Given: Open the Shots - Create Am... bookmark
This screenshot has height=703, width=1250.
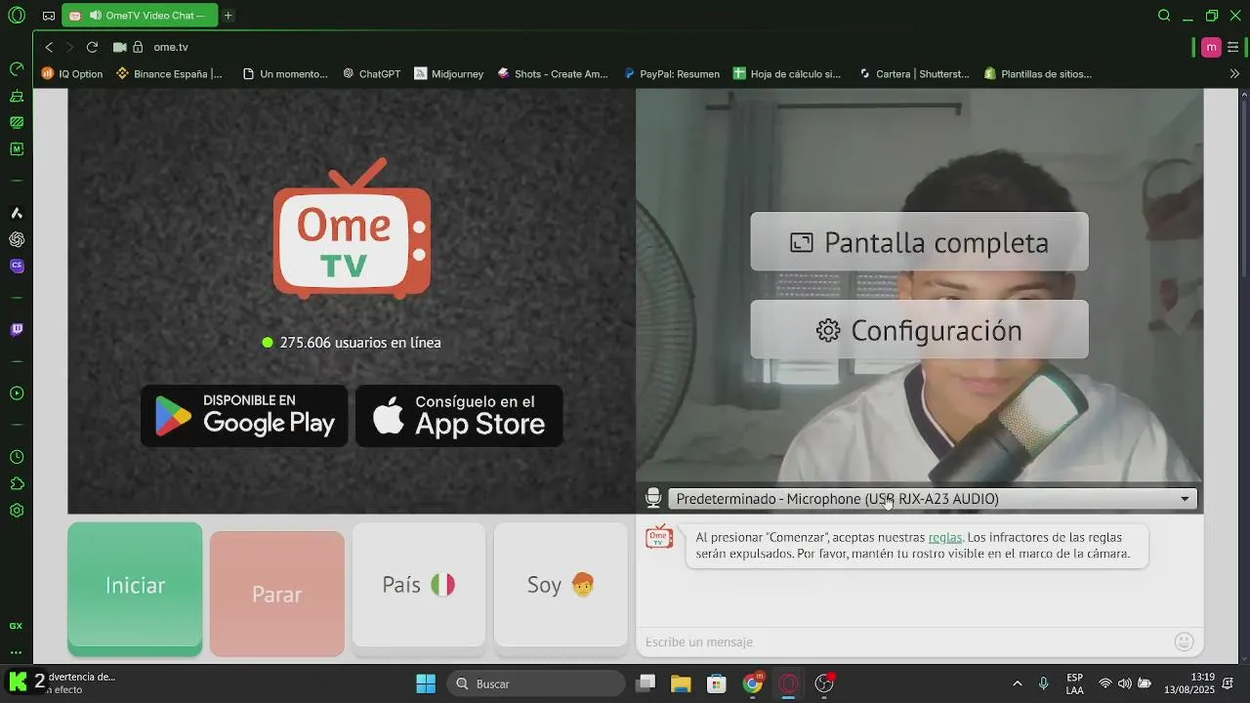Looking at the screenshot, I should 553,73.
